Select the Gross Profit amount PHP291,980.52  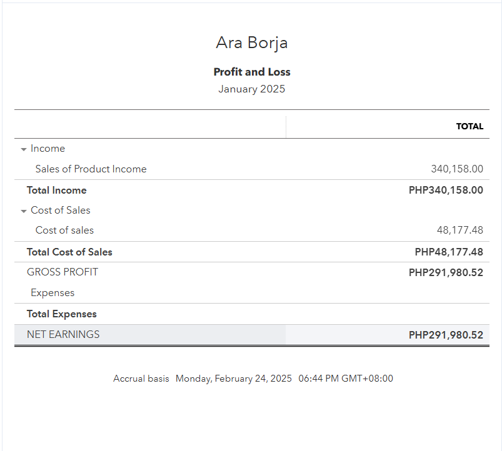point(446,273)
